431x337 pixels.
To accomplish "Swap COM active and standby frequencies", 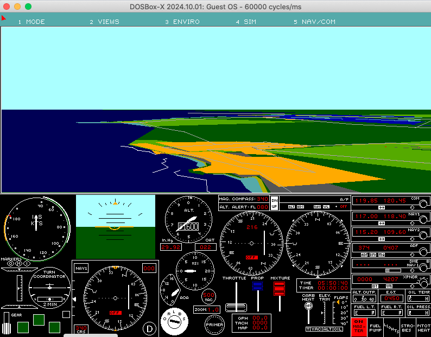I will (x=382, y=207).
